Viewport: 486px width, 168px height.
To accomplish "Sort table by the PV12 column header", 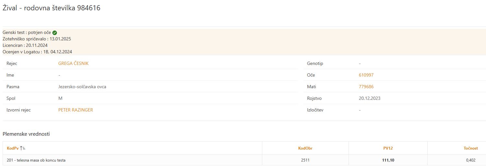I will pos(388,148).
